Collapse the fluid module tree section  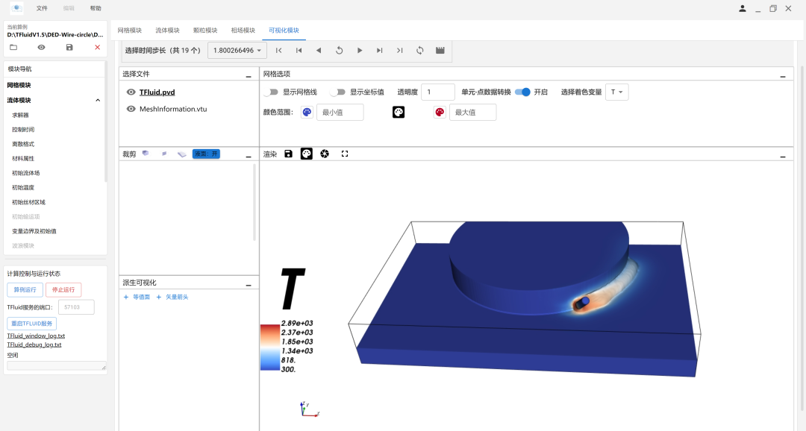pyautogui.click(x=98, y=100)
